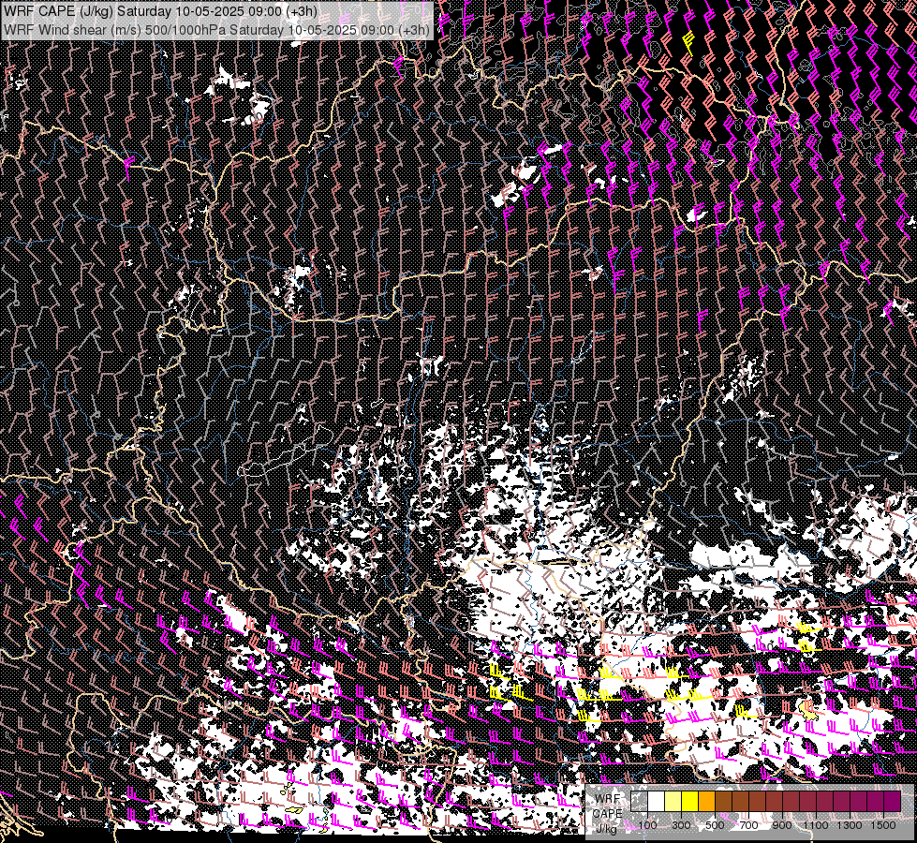This screenshot has width=917, height=843.
Task: Click the WRF Wind shear 500/1000hPa title line
Action: (217, 29)
